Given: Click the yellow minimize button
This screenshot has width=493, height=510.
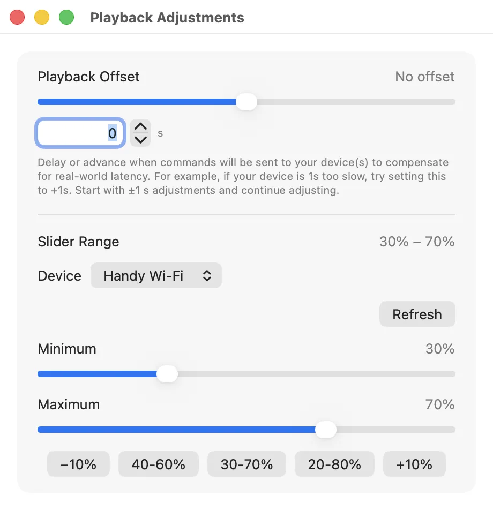Looking at the screenshot, I should pos(41,17).
